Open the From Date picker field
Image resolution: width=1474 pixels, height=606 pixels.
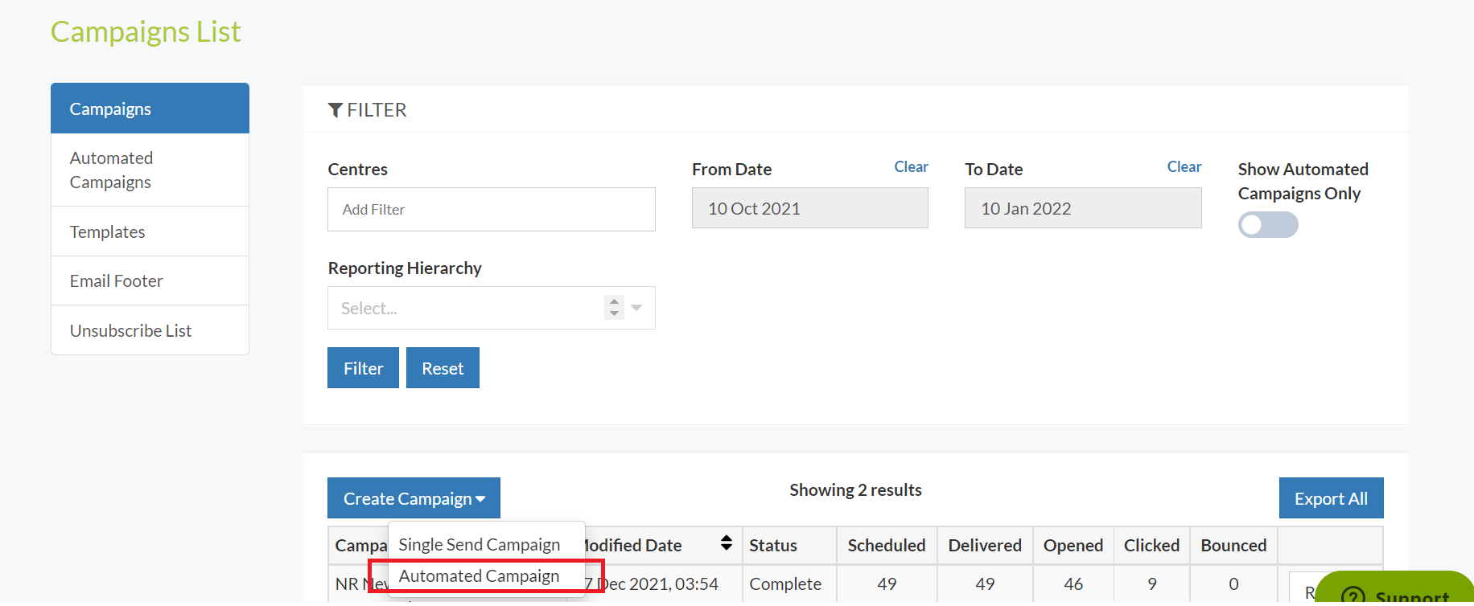809,208
